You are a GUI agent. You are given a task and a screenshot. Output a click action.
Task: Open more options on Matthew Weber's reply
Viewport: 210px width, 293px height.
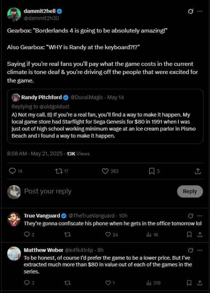point(200,250)
